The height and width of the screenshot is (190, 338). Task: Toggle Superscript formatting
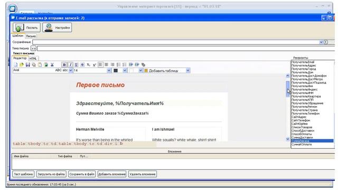coord(95,64)
